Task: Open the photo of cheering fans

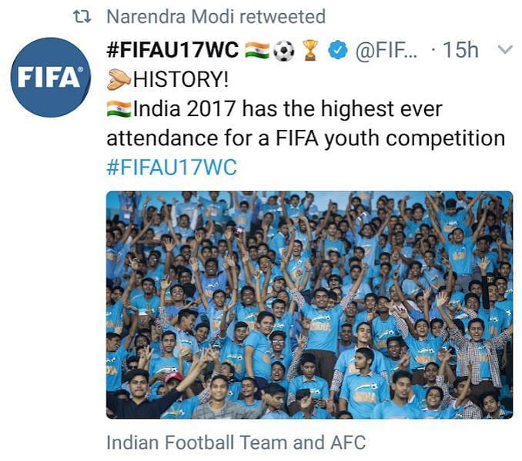Action: tap(309, 304)
